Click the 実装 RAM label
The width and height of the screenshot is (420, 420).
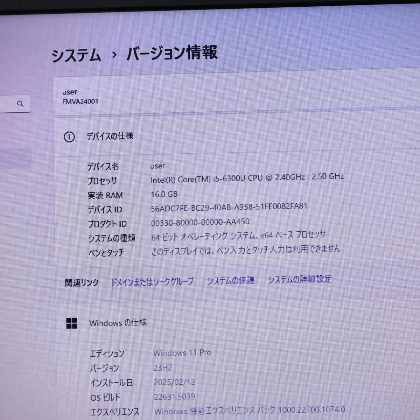[x=105, y=195]
